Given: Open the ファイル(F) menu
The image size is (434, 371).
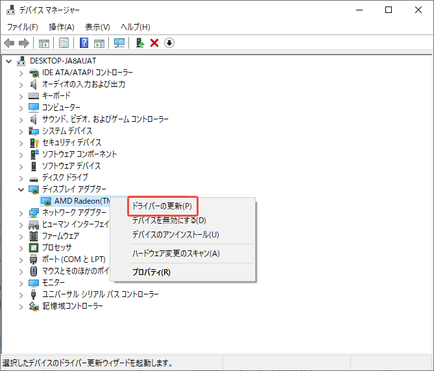Looking at the screenshot, I should [22, 27].
